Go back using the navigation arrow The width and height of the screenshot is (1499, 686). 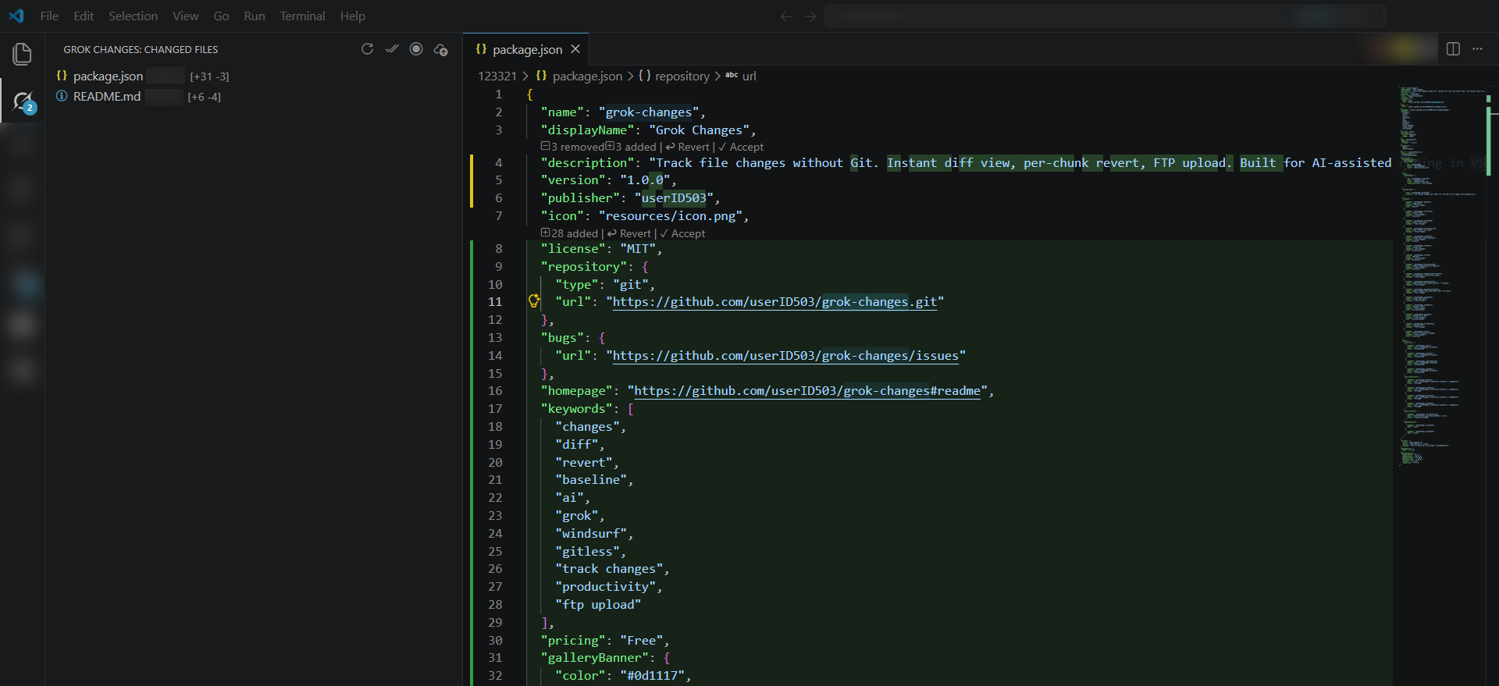pos(786,16)
